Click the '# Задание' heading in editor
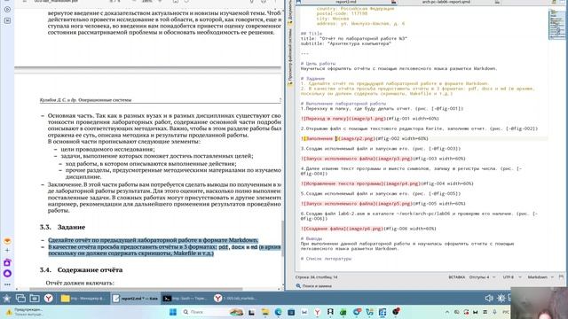This screenshot has width=568, height=319. pyautogui.click(x=312, y=78)
